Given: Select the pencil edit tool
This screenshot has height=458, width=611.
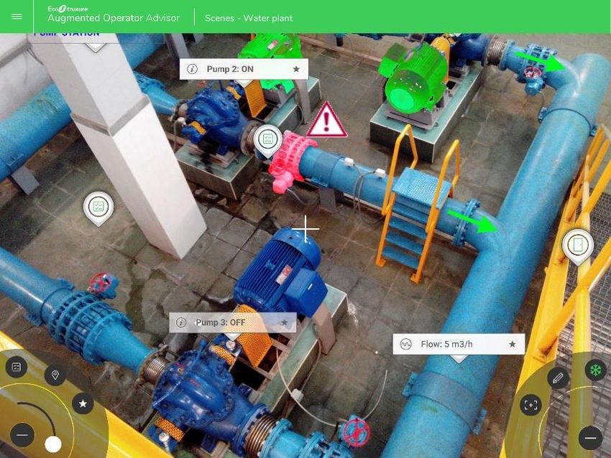Looking at the screenshot, I should tap(558, 378).
